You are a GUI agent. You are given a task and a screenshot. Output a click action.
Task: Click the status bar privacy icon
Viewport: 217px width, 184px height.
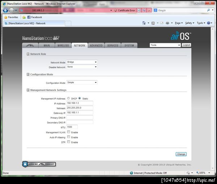tap(188, 173)
